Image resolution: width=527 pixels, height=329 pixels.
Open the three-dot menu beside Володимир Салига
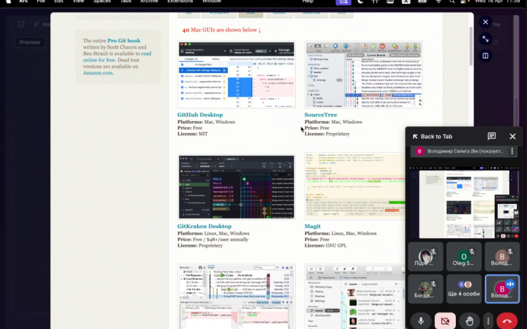click(x=512, y=151)
